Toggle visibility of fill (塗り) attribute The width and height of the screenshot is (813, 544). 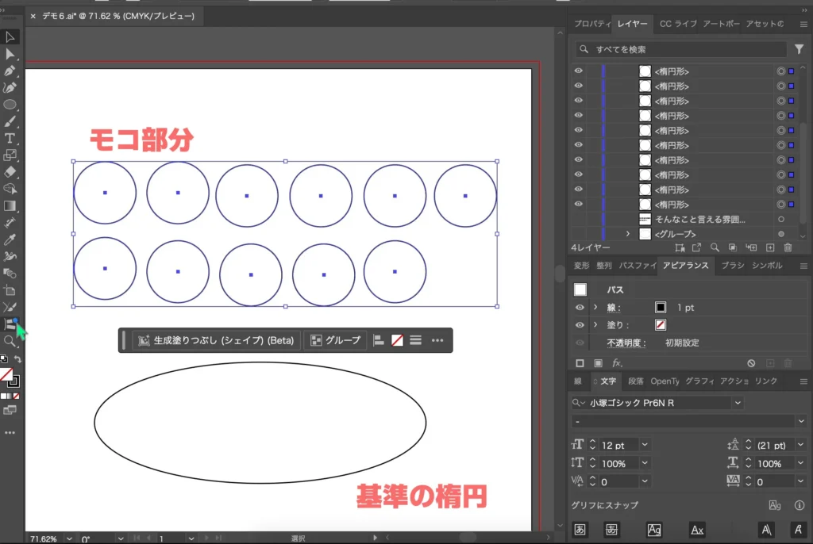click(x=580, y=325)
